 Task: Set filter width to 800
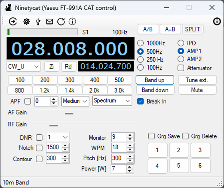coord(20,90)
